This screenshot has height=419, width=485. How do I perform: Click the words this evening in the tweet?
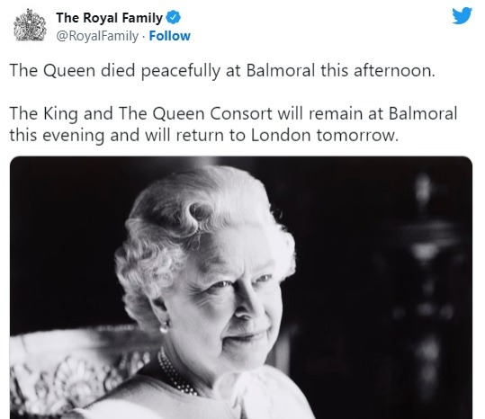pos(57,136)
